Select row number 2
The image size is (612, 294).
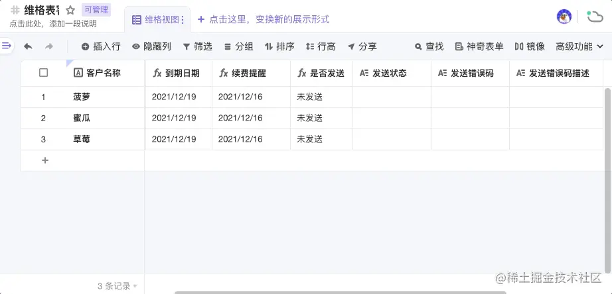click(x=43, y=118)
